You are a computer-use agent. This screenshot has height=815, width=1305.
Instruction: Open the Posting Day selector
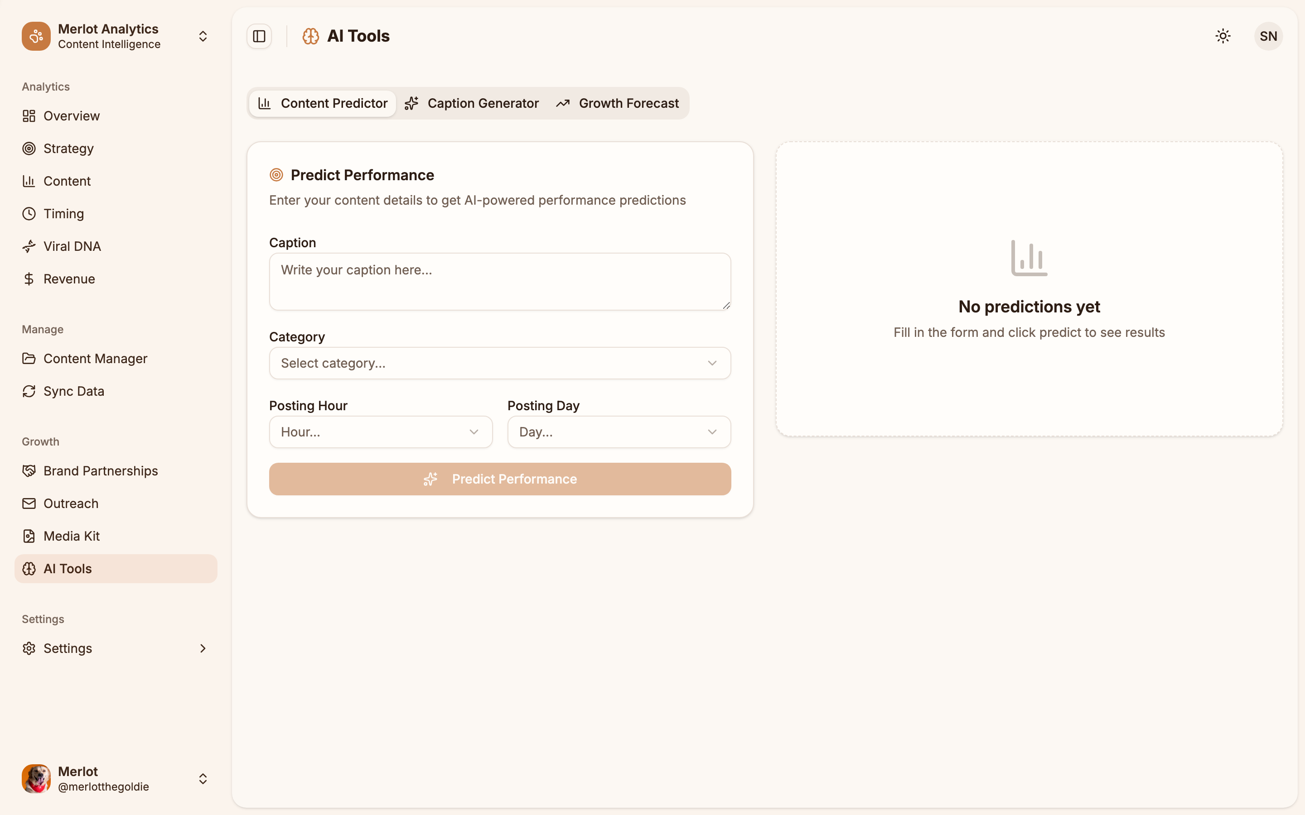(618, 431)
